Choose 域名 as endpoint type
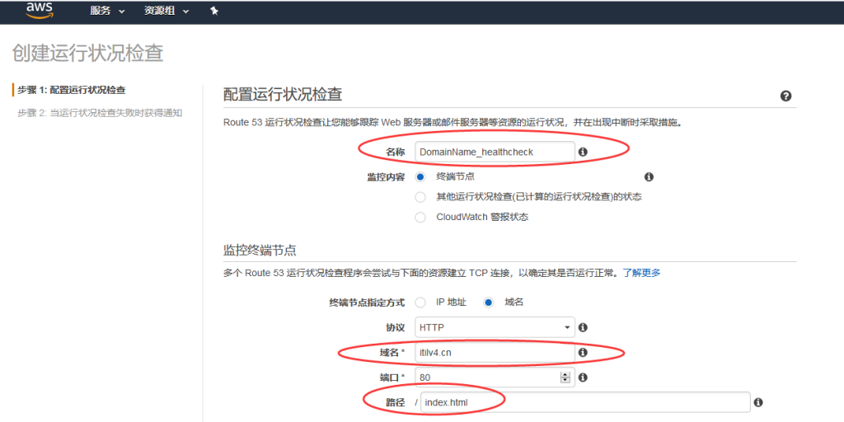 (488, 302)
